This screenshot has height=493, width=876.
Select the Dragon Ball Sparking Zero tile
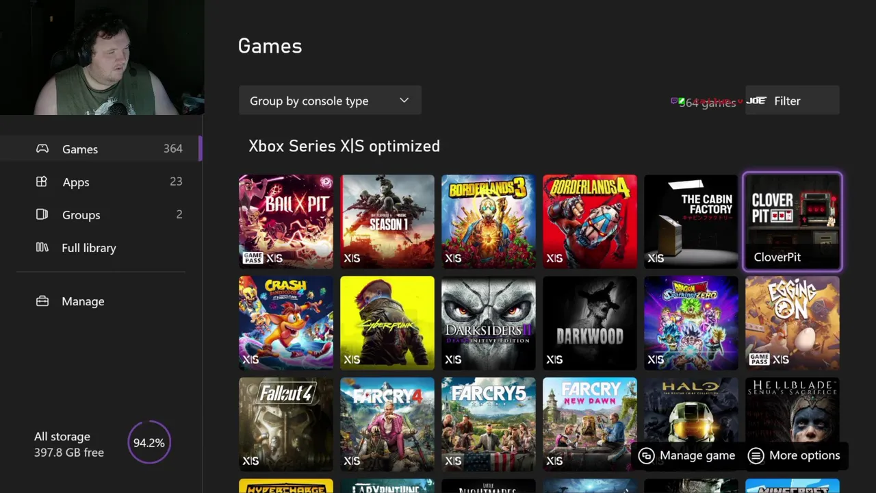(691, 323)
